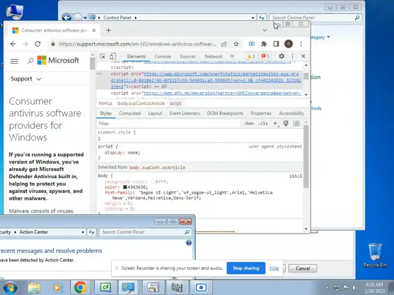The image size is (394, 295).
Task: Toggle rendering emulations paintbrush icon
Action: click(x=286, y=123)
